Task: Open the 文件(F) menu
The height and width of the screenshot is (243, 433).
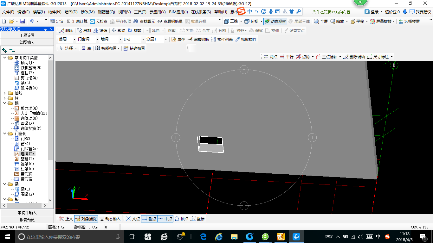Action: [8, 12]
